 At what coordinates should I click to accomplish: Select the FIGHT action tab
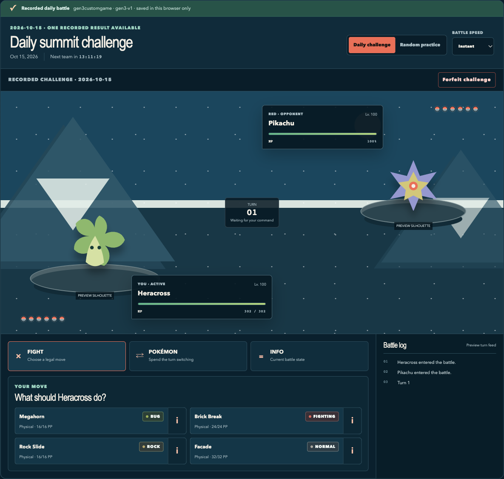67,356
